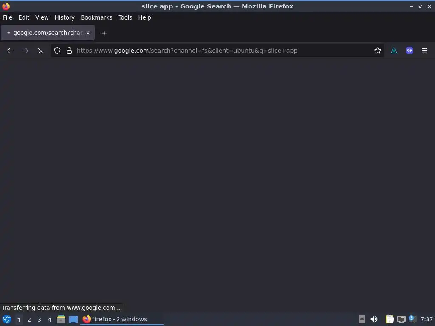The height and width of the screenshot is (326, 435).
Task: Open the tracking protection shield icon
Action: point(57,51)
